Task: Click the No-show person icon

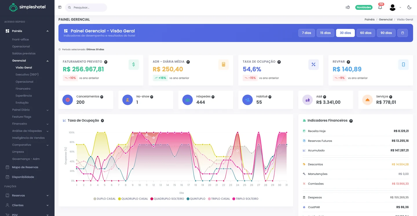Action: click(128, 100)
